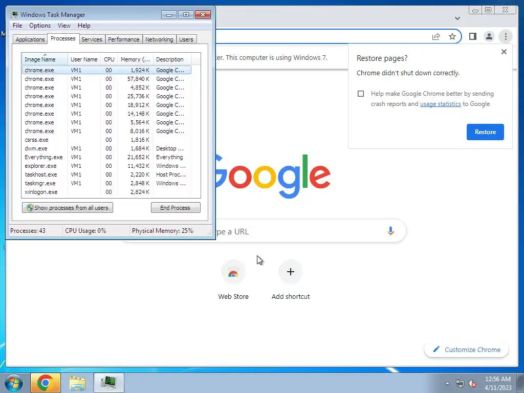524x393 pixels.
Task: Select chrome.exe row using 18,912 K
Action: [106, 105]
